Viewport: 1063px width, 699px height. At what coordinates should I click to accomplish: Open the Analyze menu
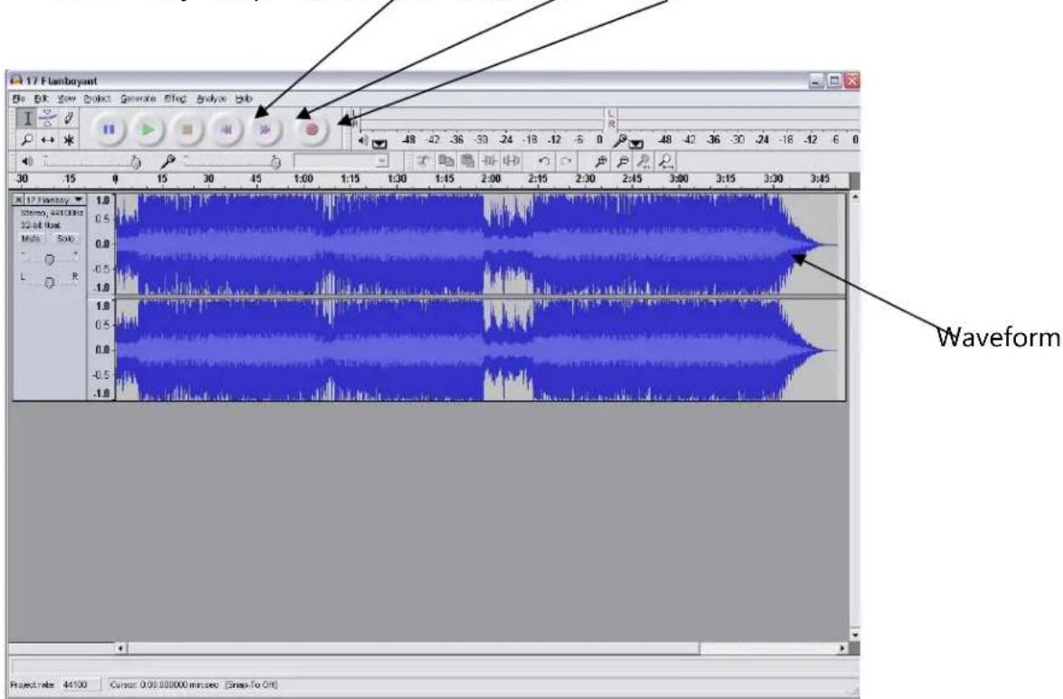click(x=212, y=99)
